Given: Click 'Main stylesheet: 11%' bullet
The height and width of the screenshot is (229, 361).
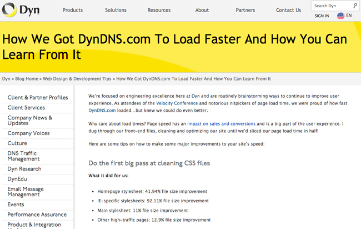Looking at the screenshot, I should [x=143, y=211].
